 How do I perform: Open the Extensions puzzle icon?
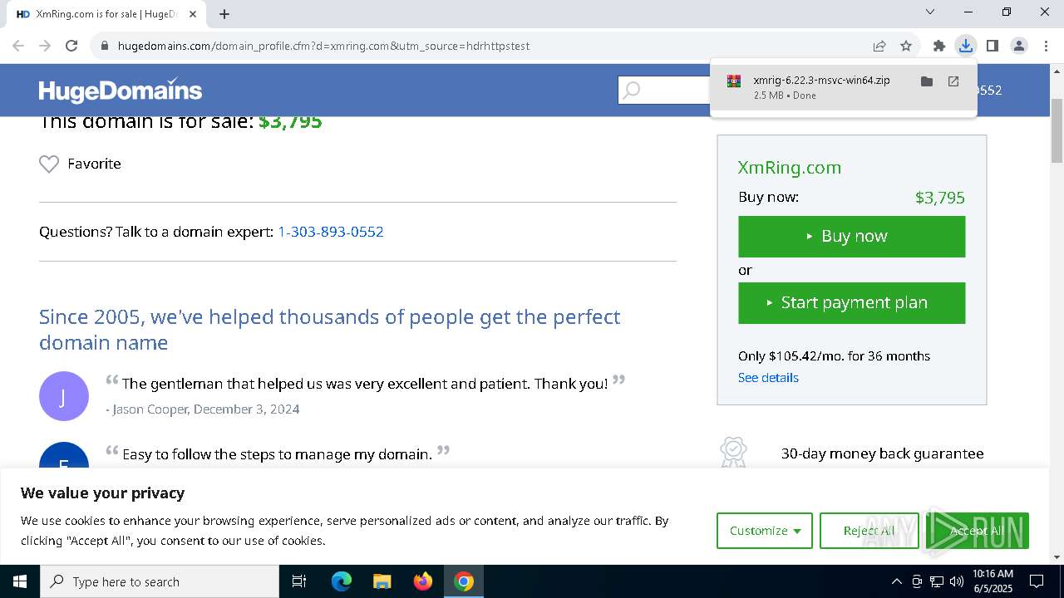click(x=939, y=46)
